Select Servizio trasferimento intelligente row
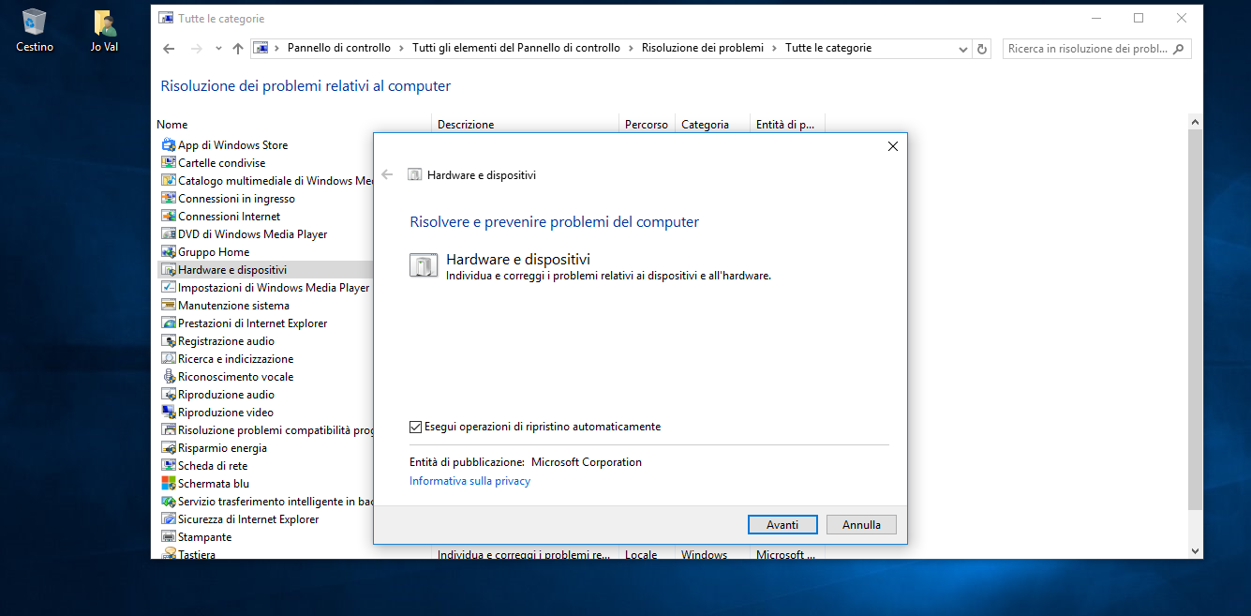1251x616 pixels. click(267, 502)
